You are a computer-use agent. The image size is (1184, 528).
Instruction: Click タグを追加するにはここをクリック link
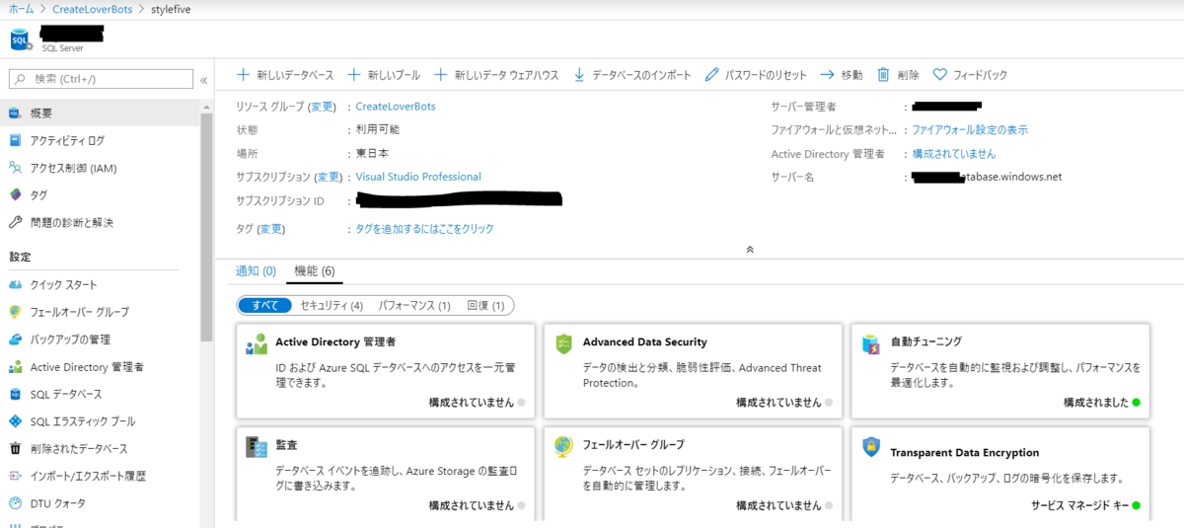click(425, 229)
